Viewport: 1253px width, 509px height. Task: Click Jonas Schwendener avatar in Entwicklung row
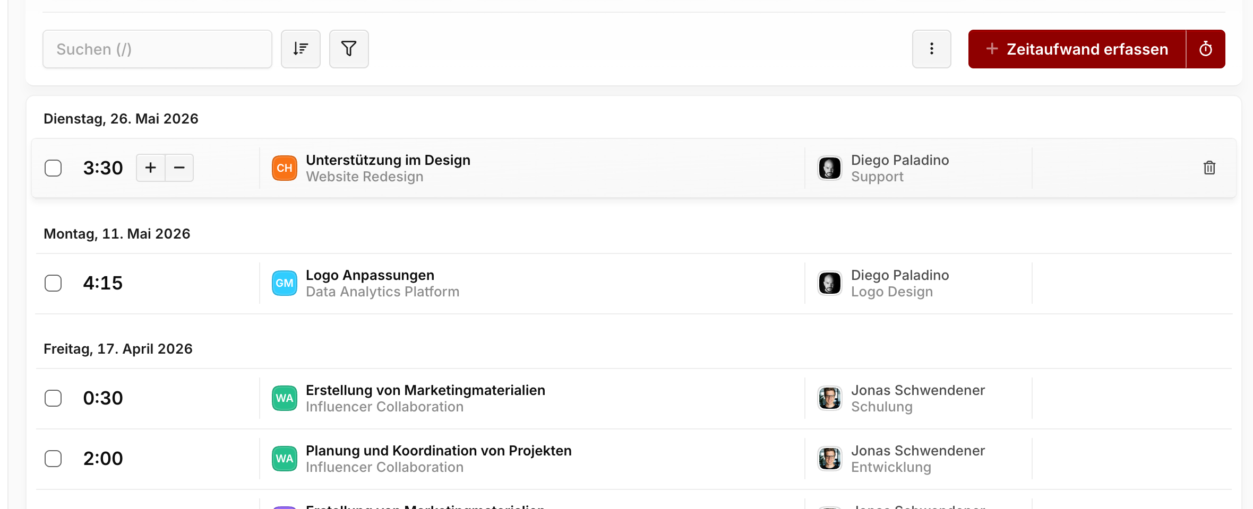click(830, 459)
